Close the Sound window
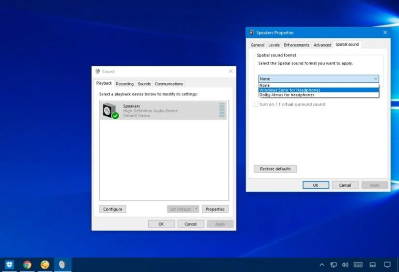Viewport: 399px width, 272px height. pos(230,71)
